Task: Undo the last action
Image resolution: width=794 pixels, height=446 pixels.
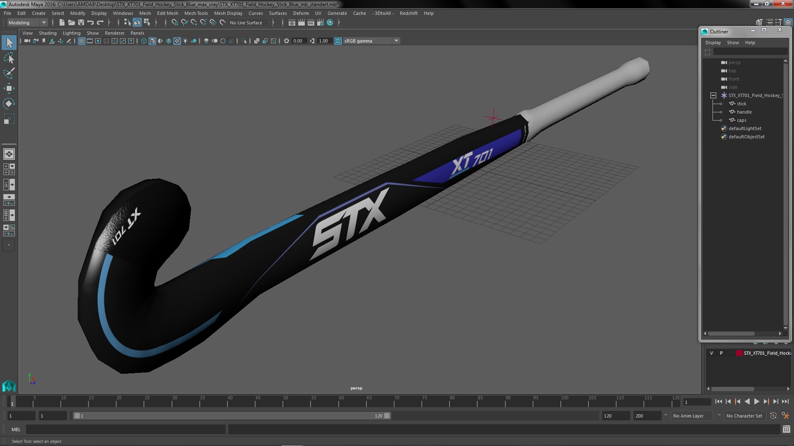Action: pos(91,23)
